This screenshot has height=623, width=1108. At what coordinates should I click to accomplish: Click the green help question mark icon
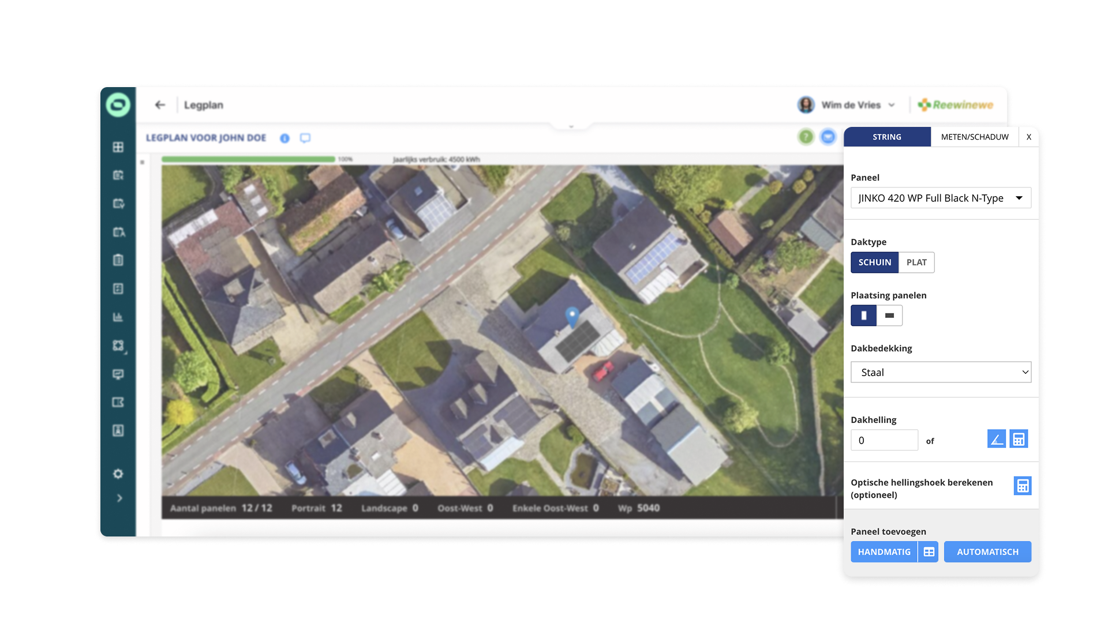pos(806,137)
